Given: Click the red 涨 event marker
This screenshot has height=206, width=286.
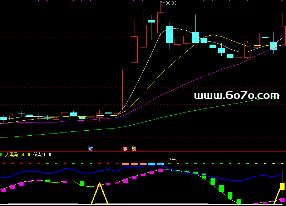Looking at the screenshot, I should tap(125, 149).
